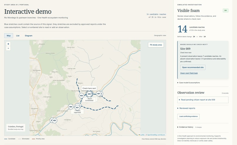
Task: Click the '14 candidate reaches' header text
Action: point(156,14)
